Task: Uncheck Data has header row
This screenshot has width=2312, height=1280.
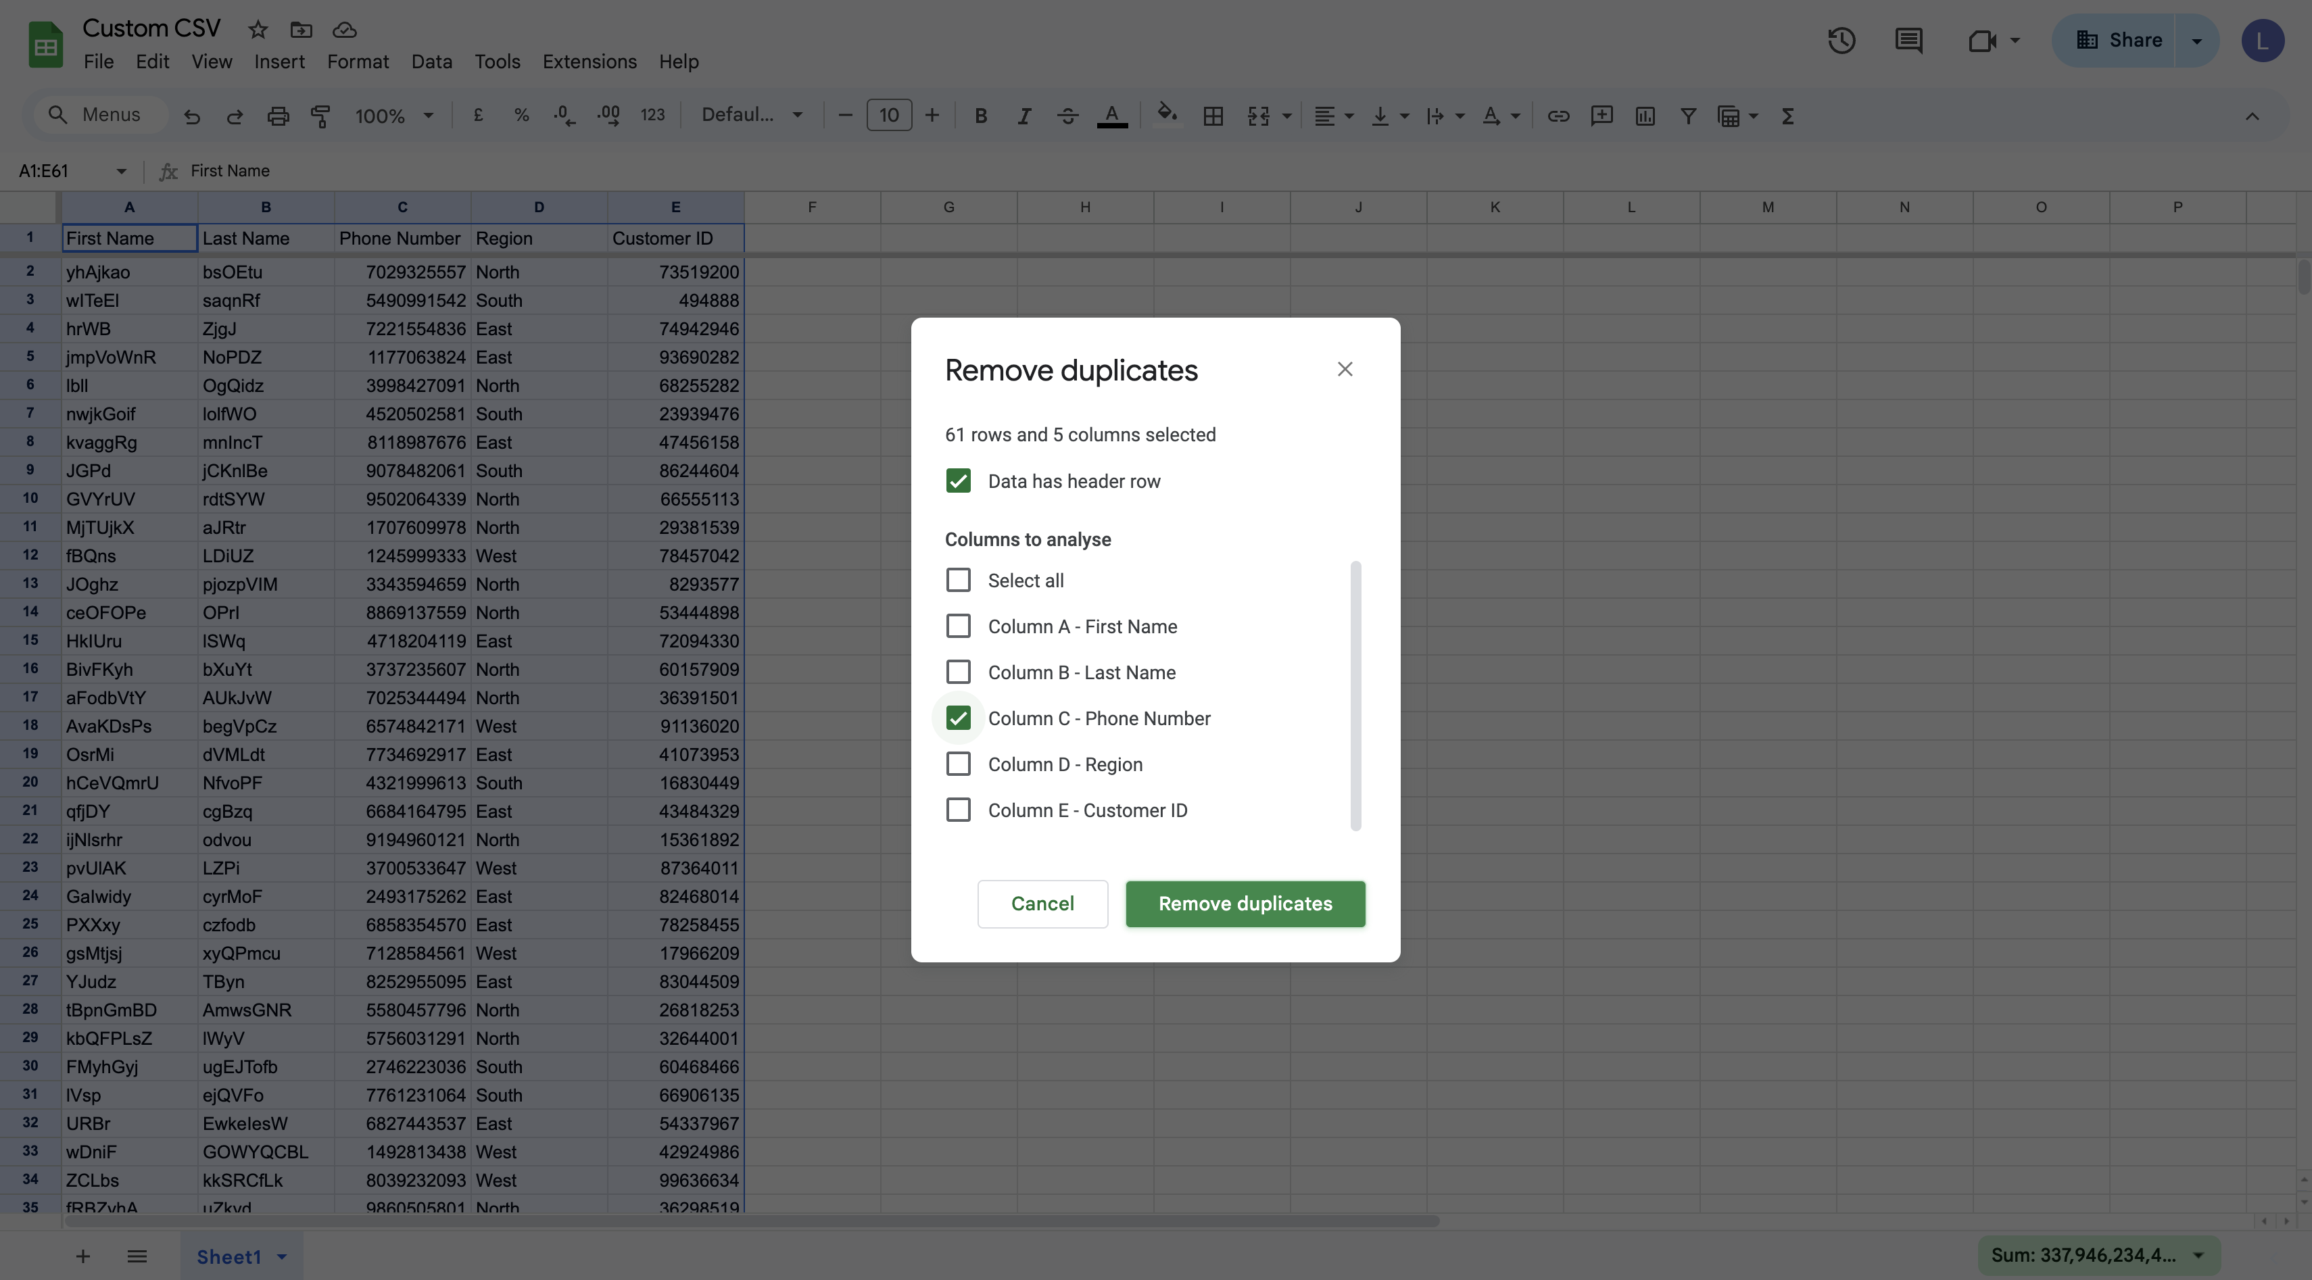Action: coord(958,481)
